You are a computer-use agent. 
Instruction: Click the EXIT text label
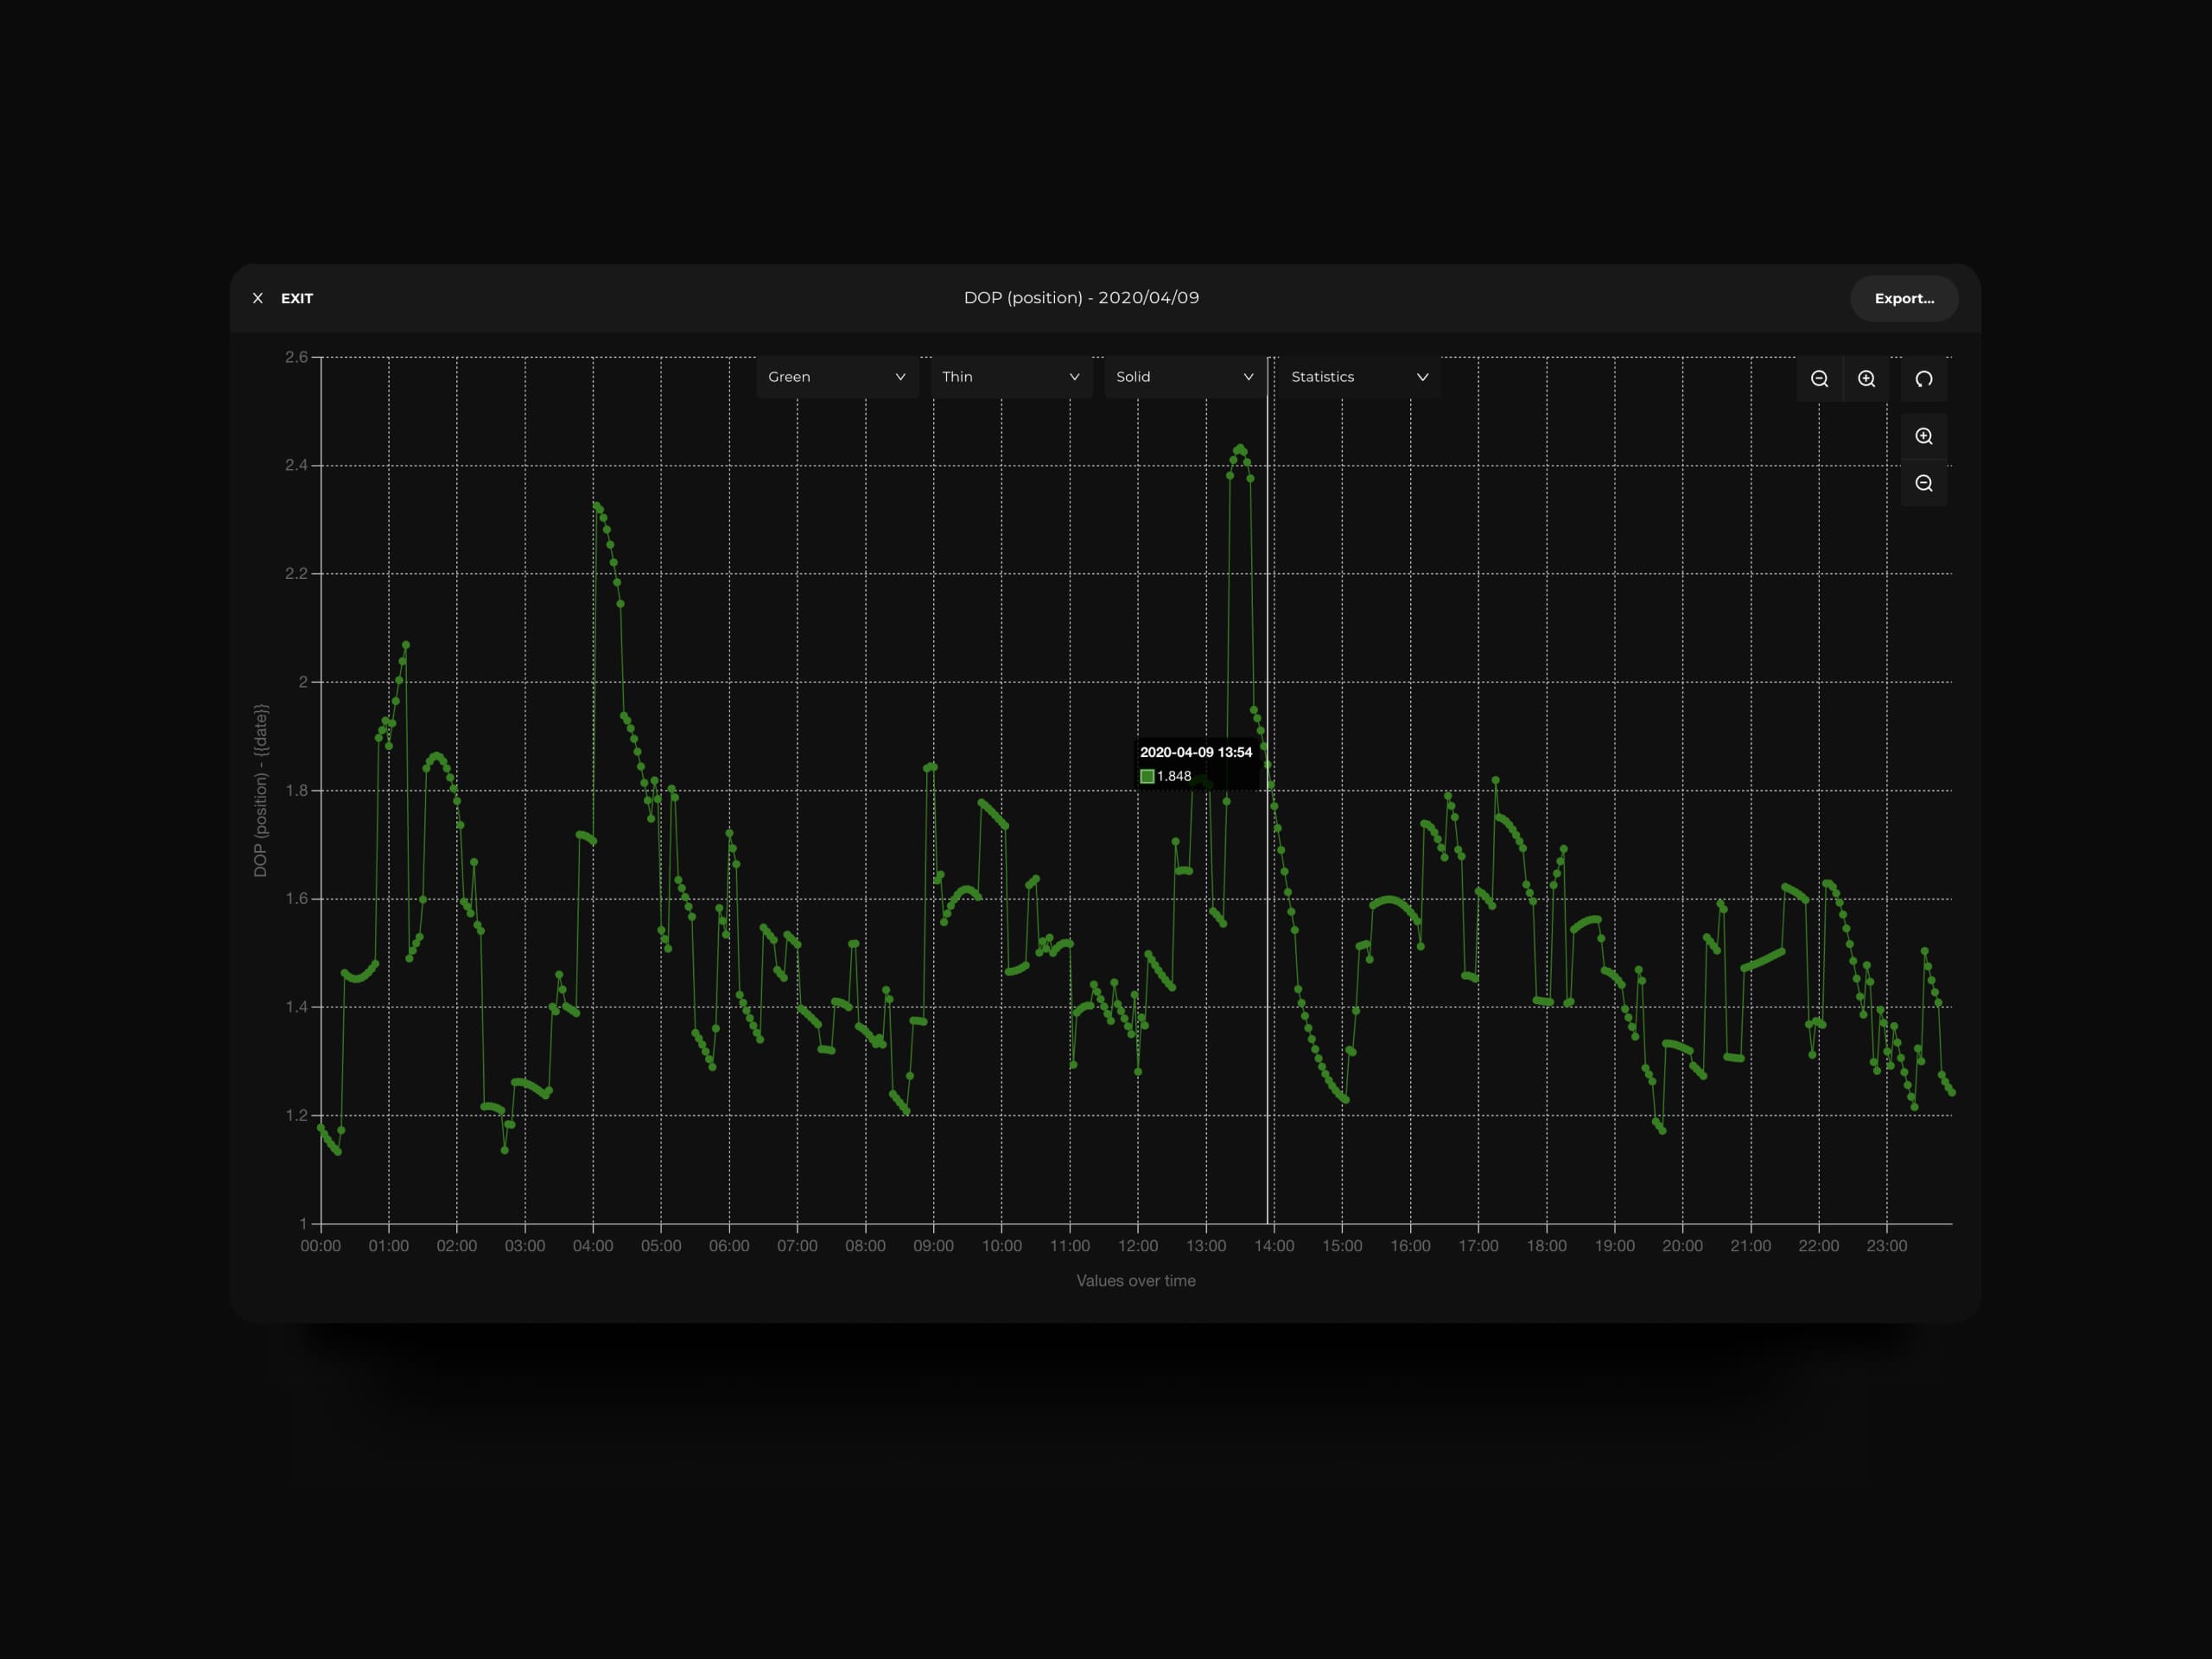tap(297, 298)
